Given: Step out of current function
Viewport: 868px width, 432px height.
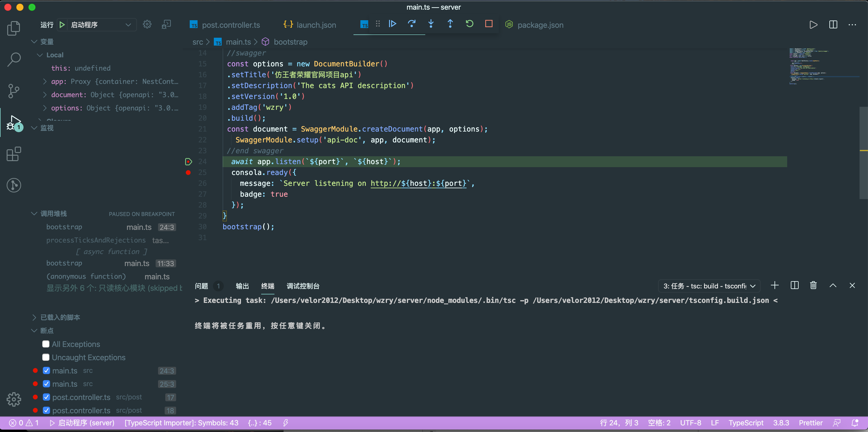Looking at the screenshot, I should [450, 24].
